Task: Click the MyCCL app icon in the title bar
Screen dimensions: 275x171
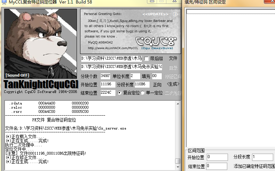Action: click(x=4, y=2)
